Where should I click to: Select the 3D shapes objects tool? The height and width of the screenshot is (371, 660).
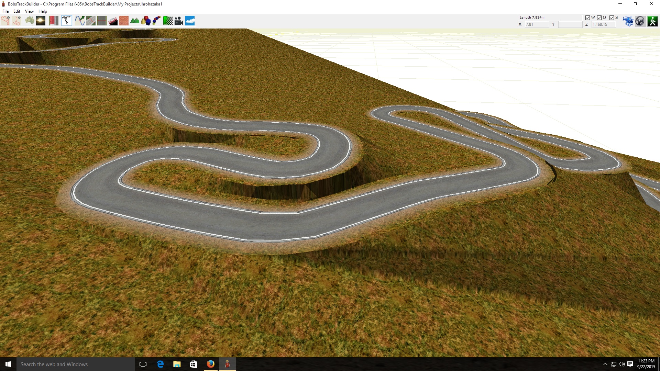[146, 21]
